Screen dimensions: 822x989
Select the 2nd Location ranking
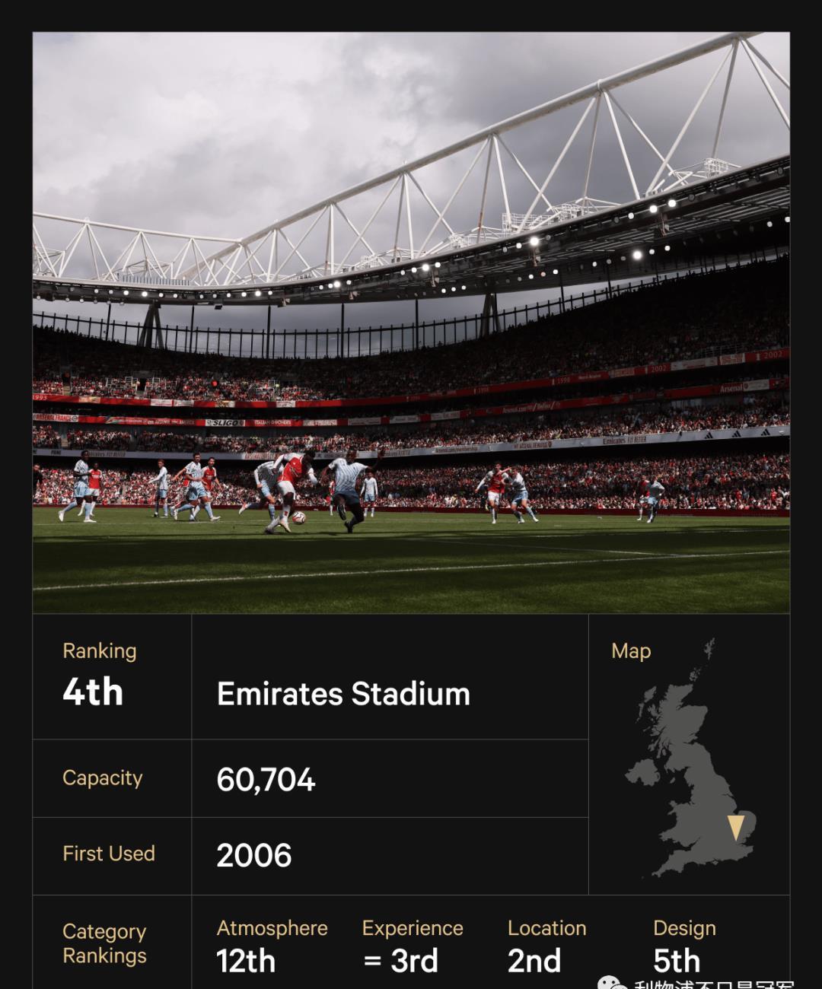(x=534, y=961)
